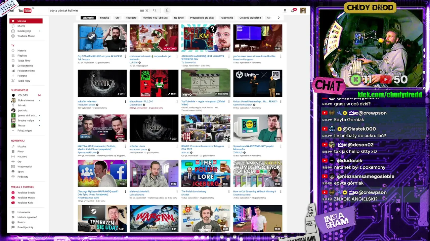Screen dimensions: 430x241
Task: Open KONTRA #15 Rymanowski live thumbnail
Action: pos(102,128)
